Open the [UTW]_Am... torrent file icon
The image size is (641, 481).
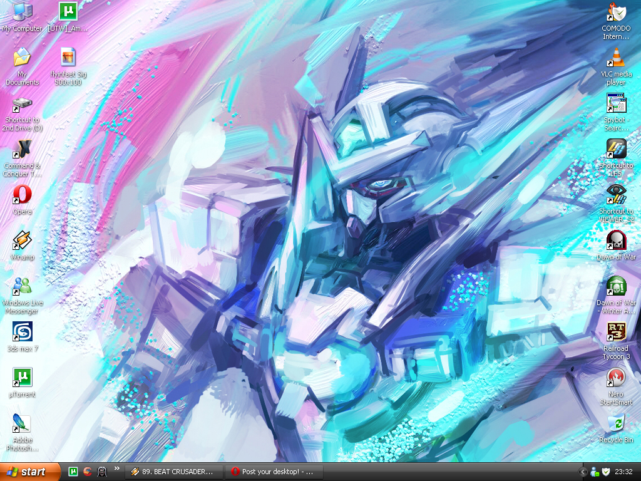[x=68, y=16]
